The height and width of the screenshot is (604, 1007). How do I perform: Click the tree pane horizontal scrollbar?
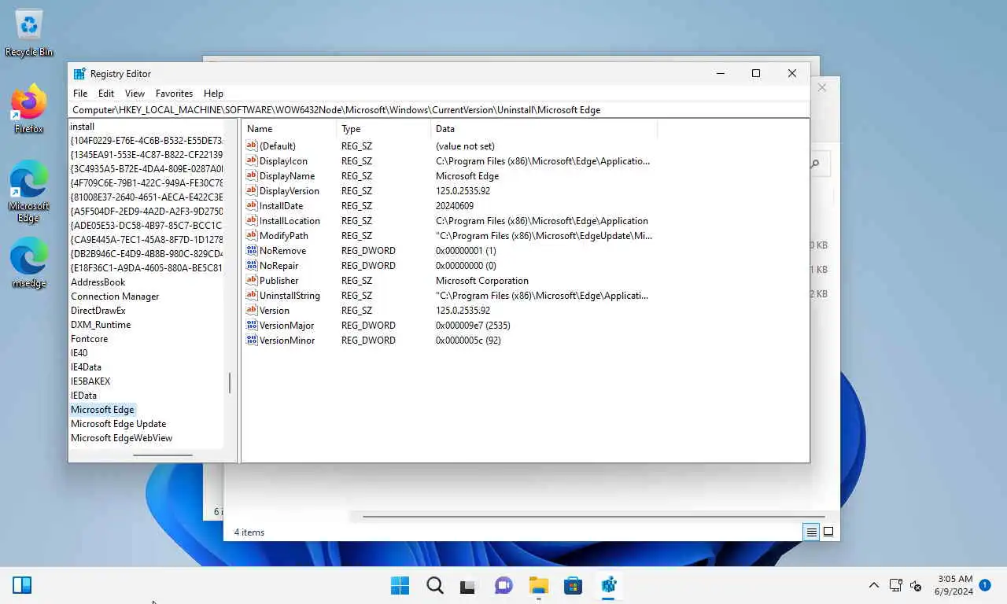(x=163, y=455)
